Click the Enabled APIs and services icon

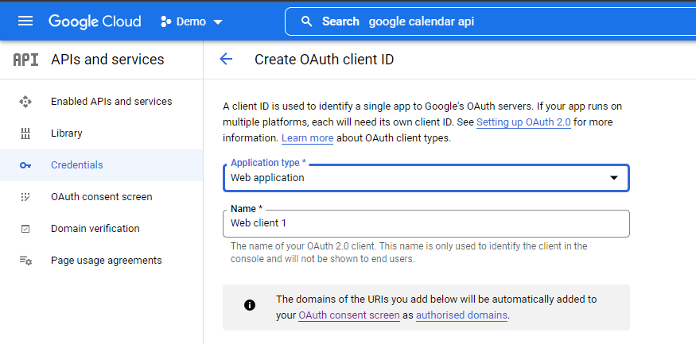25,102
